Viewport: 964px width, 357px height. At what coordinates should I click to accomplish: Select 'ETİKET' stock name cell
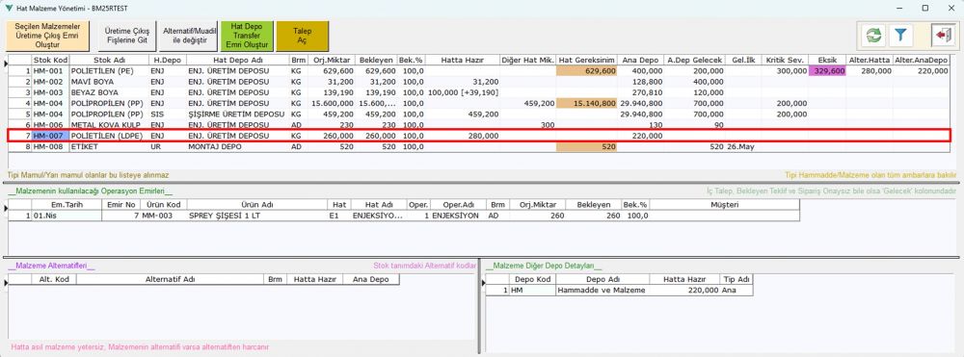110,148
